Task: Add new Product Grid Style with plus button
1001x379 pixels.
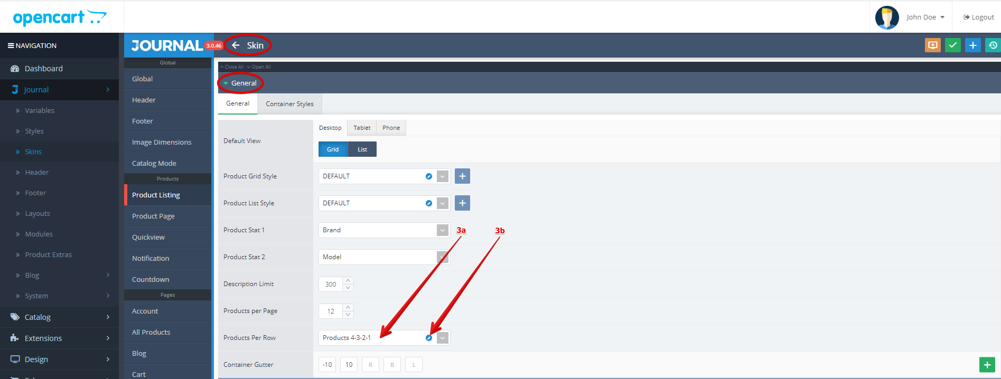Action: (x=462, y=176)
